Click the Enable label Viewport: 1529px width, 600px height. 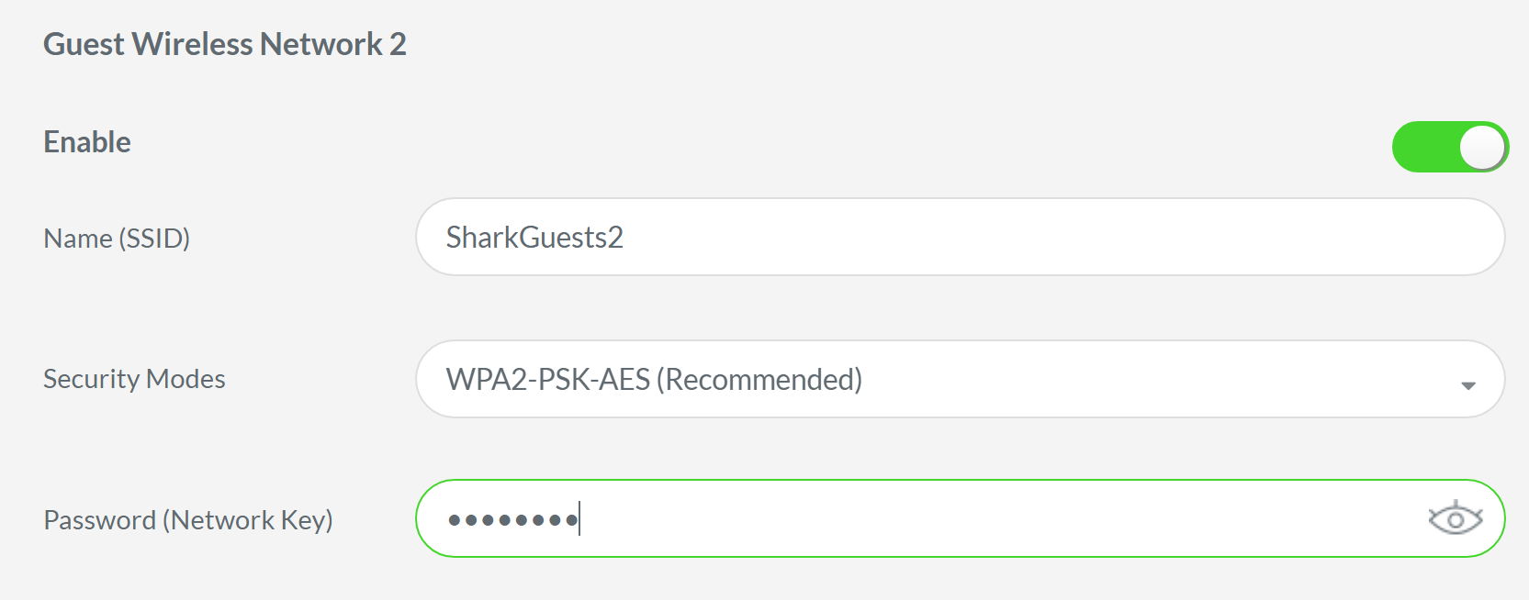point(85,141)
